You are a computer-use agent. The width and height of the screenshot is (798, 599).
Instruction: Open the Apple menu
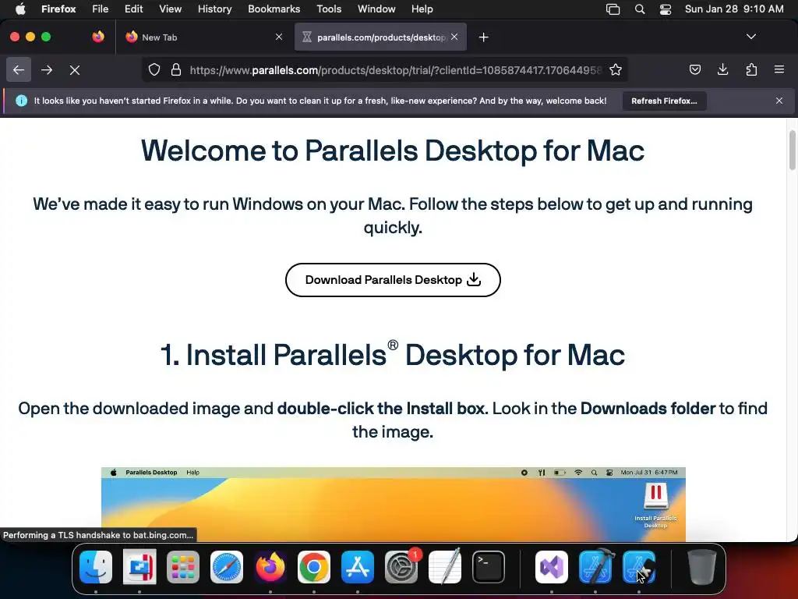pyautogui.click(x=20, y=9)
